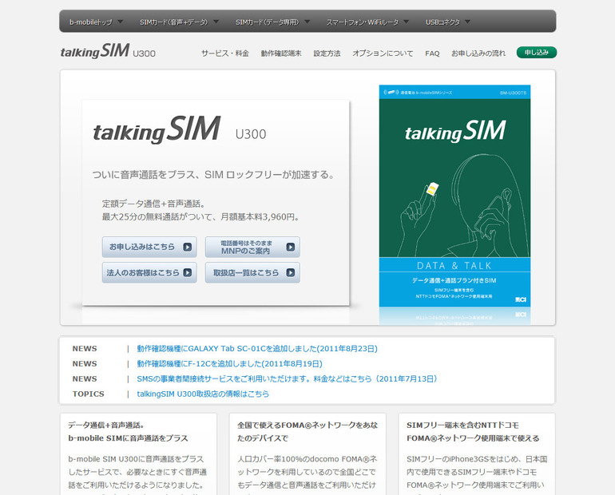Image resolution: width=615 pixels, height=495 pixels.
Task: Open お申し込みの流れ page
Action: pyautogui.click(x=478, y=53)
